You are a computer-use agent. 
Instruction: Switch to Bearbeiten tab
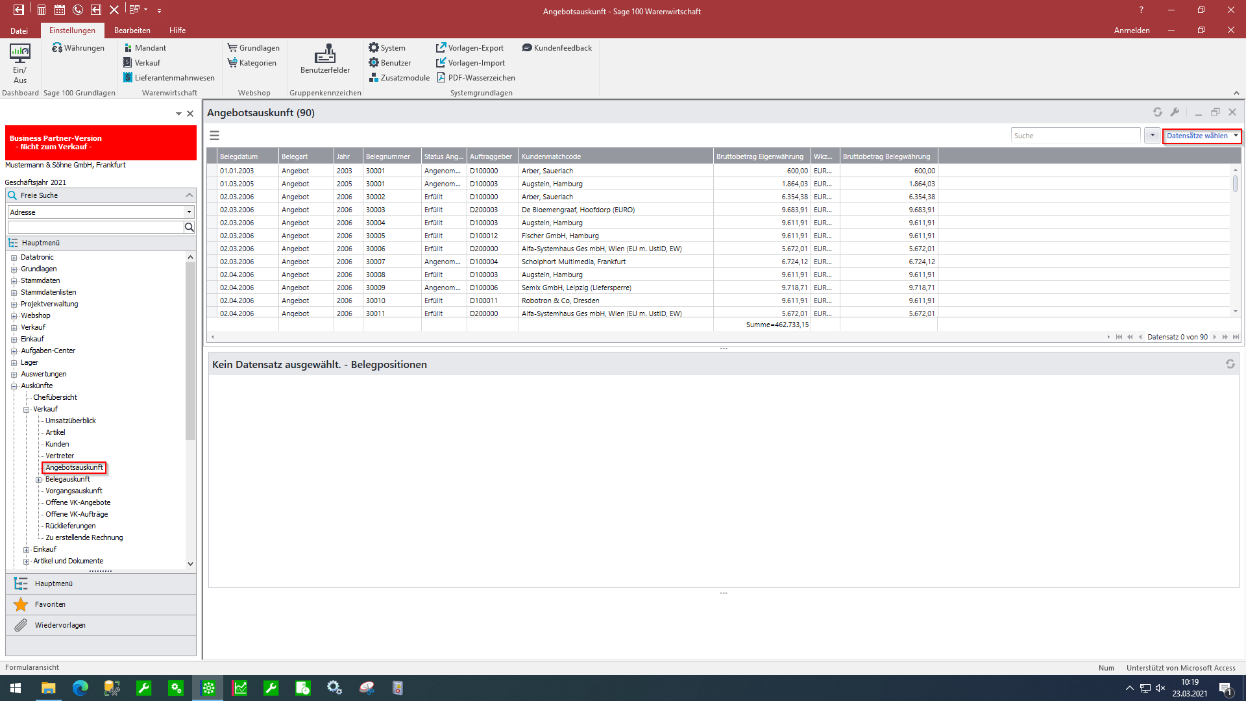[x=132, y=31]
